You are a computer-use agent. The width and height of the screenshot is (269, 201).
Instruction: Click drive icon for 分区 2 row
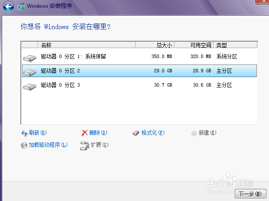[30, 72]
